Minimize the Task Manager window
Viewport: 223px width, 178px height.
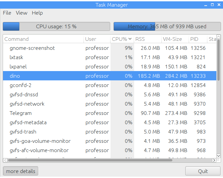(x=206, y=5)
